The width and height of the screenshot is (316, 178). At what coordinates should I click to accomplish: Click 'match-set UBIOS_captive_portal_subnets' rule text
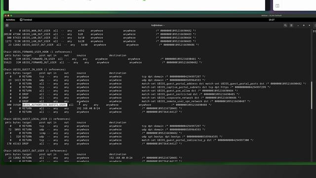(171, 87)
